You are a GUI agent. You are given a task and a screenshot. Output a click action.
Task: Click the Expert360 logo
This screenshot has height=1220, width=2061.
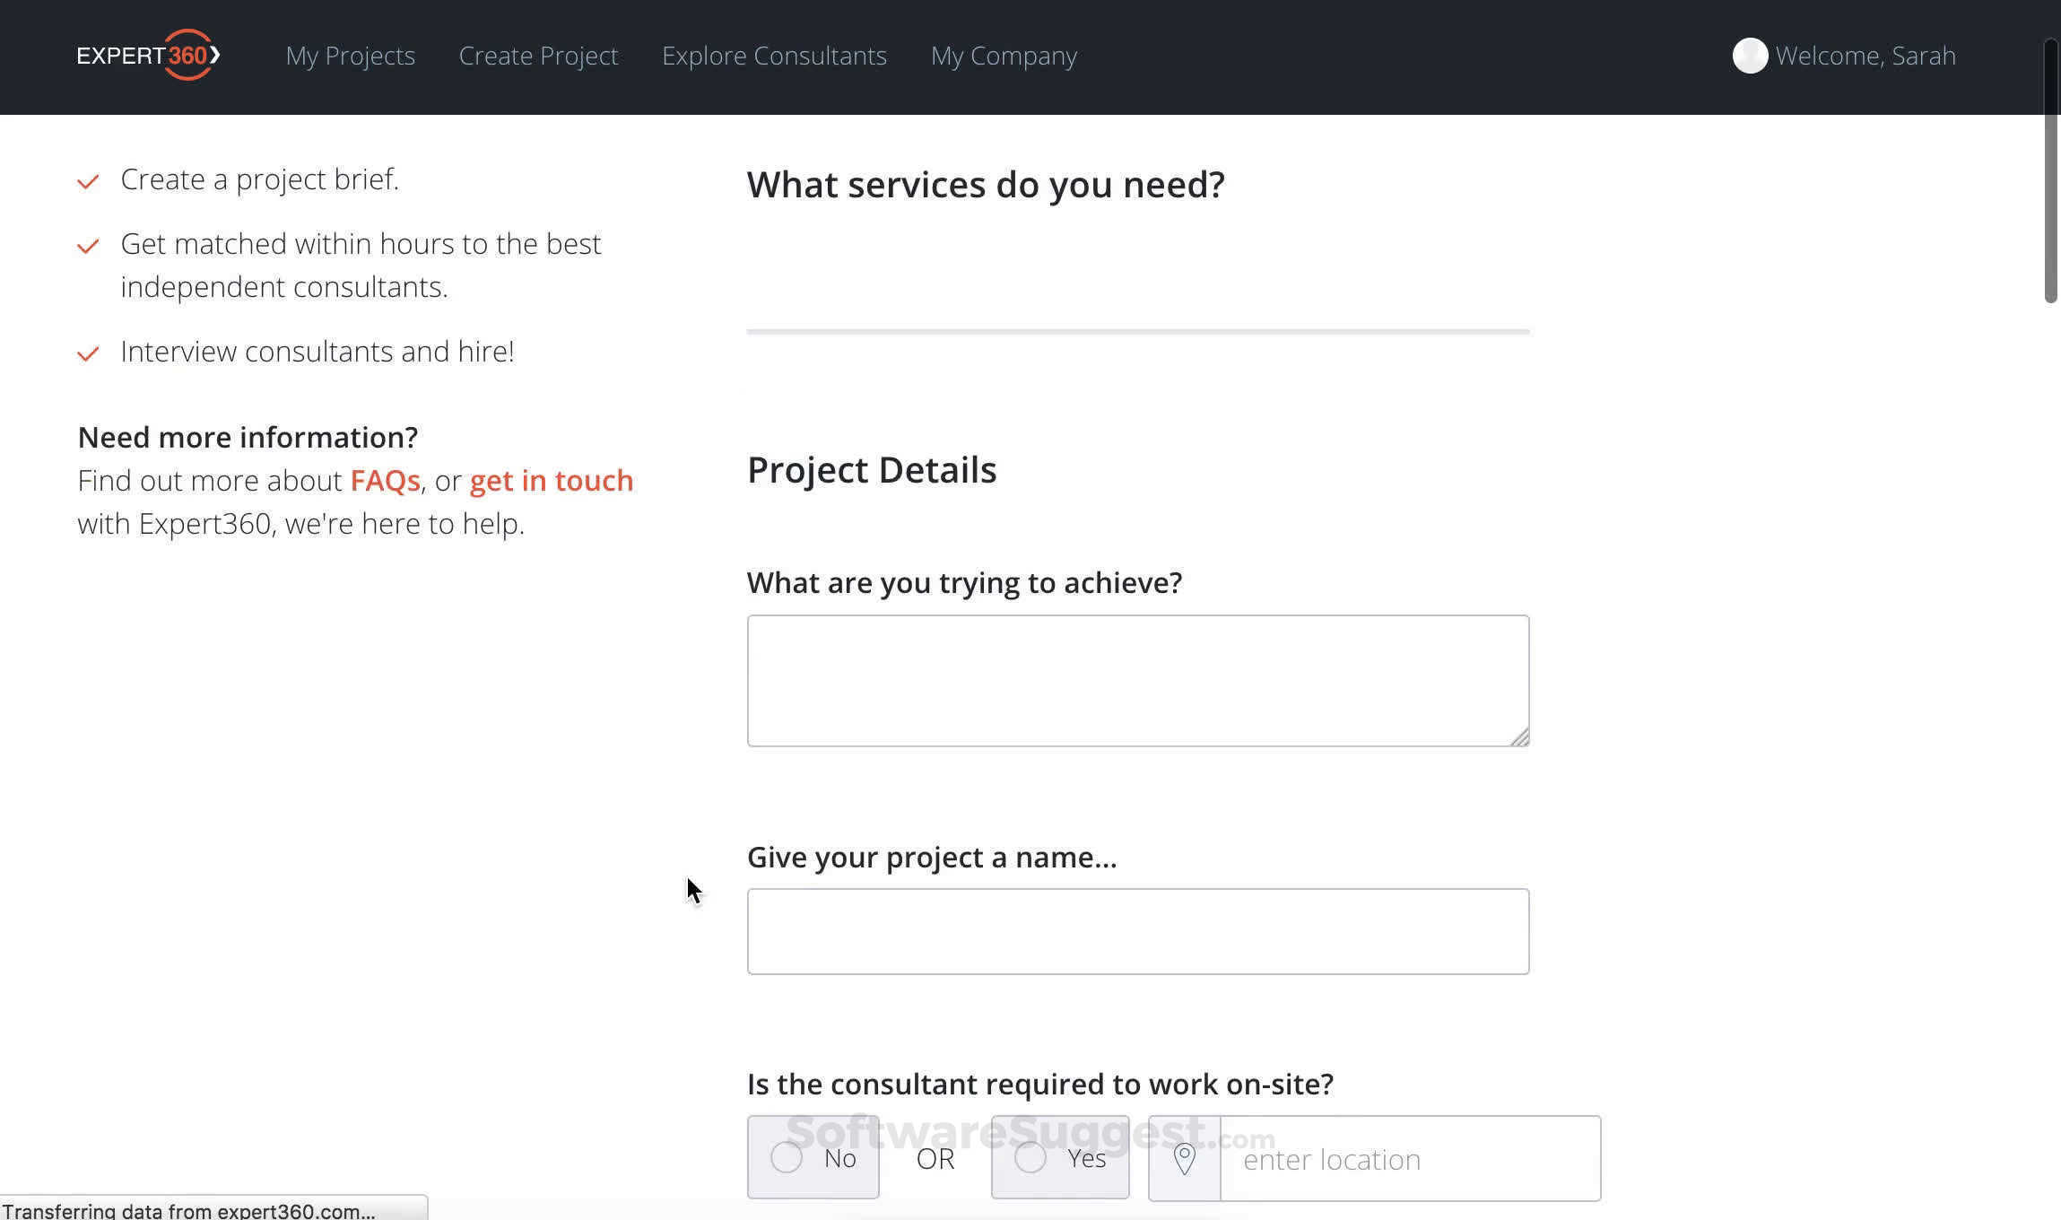tap(148, 55)
